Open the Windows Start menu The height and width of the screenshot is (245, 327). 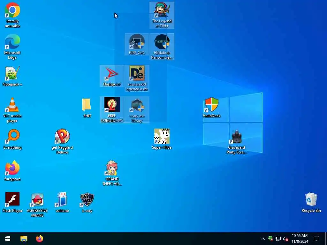pos(8,239)
